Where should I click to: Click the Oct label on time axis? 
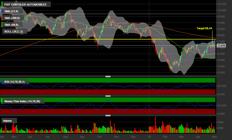point(99,137)
